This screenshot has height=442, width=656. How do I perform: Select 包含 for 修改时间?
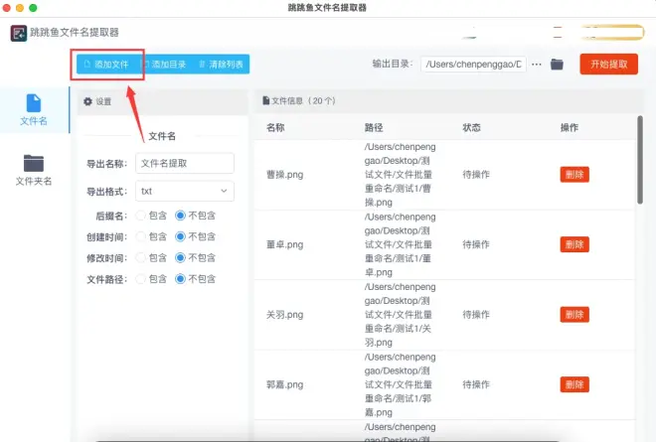pyautogui.click(x=141, y=257)
